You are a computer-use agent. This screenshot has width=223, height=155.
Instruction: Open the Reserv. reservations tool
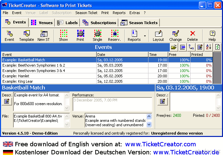(x=114, y=35)
